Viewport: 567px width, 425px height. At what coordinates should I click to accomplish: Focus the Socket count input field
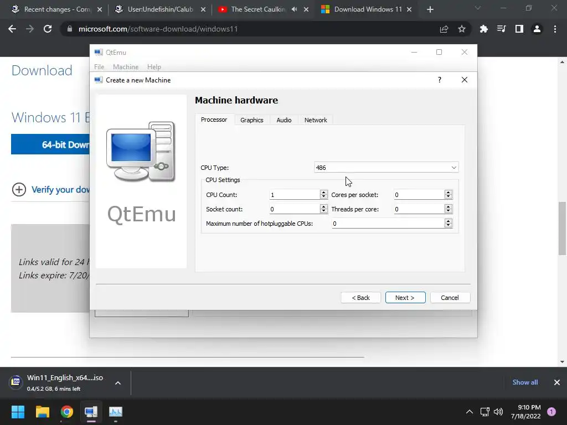tap(295, 209)
